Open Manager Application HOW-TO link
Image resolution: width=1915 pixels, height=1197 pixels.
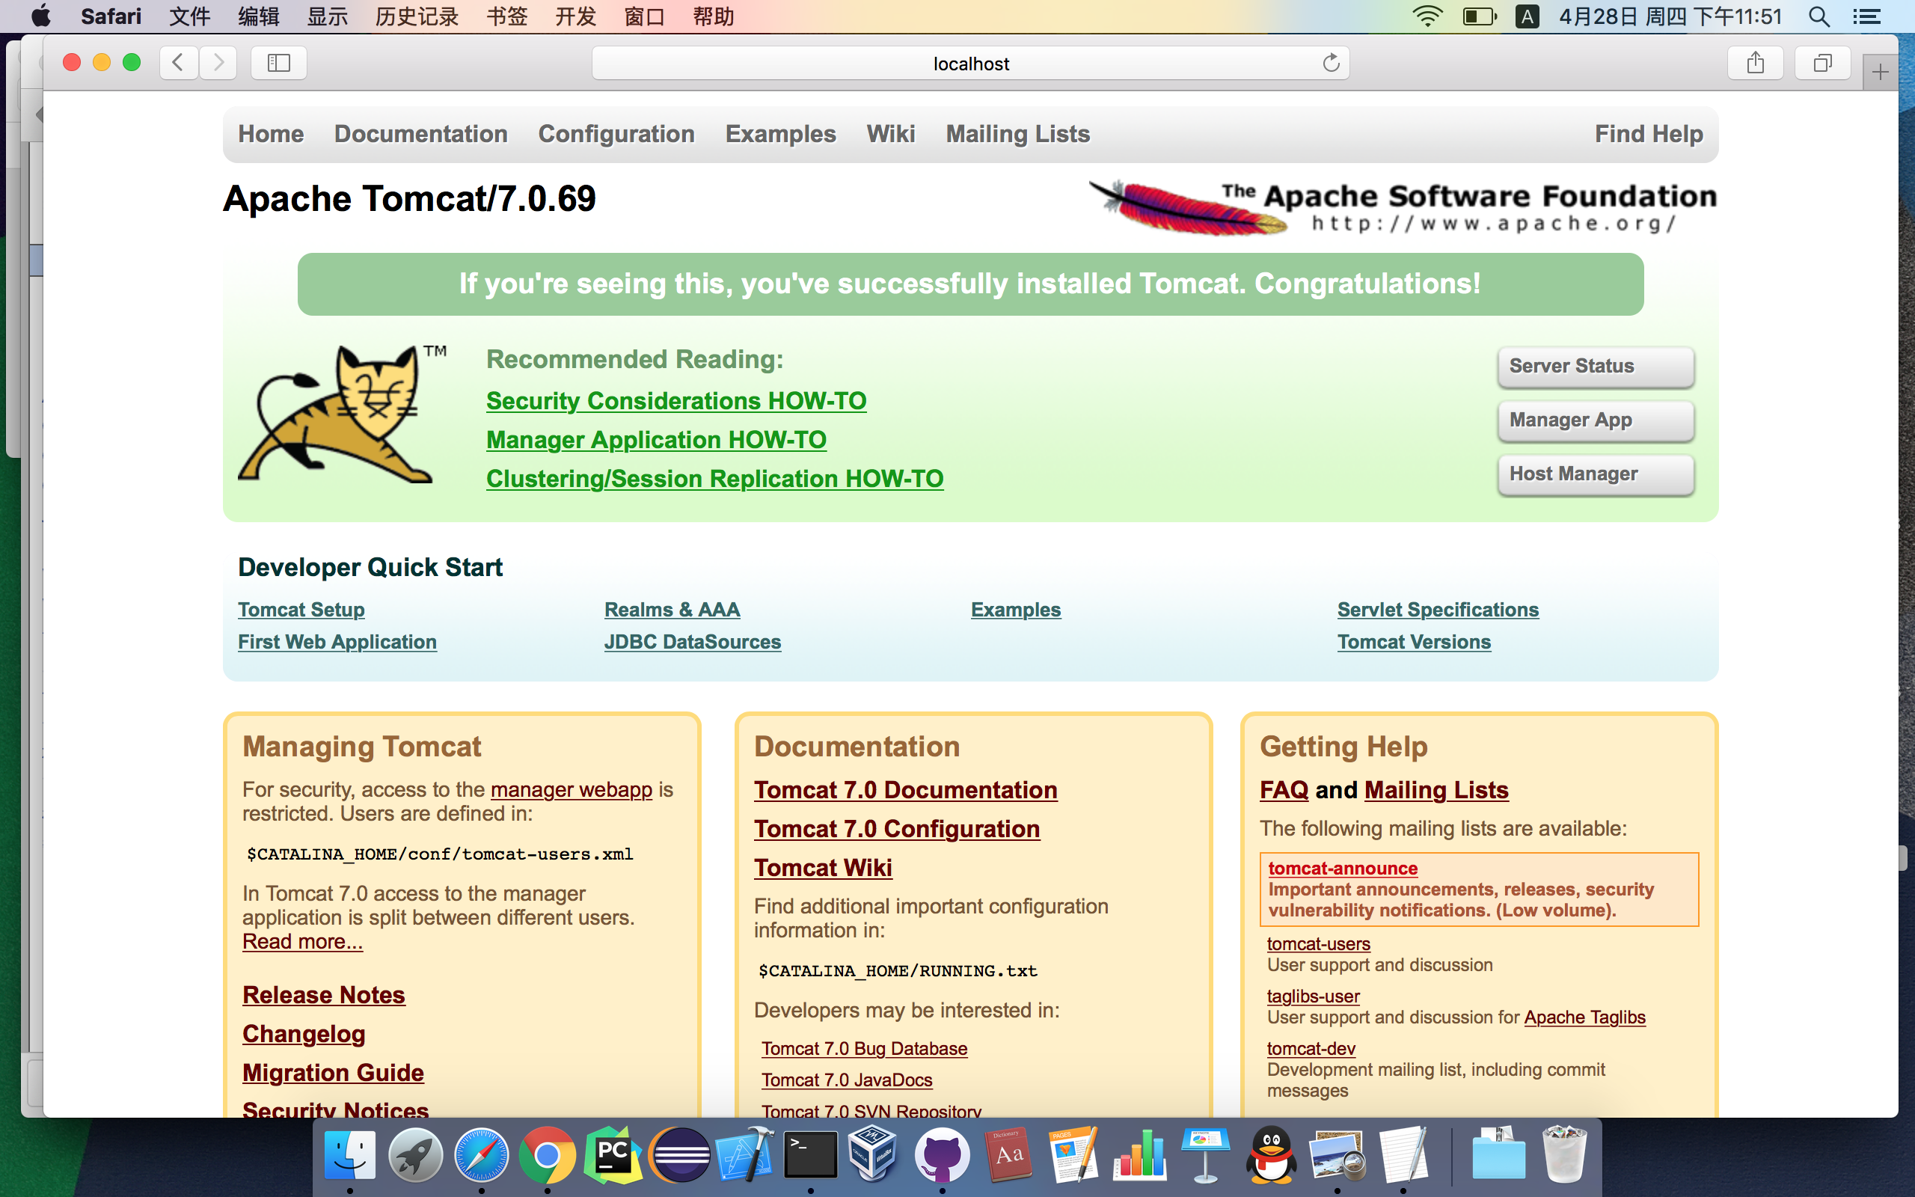656,439
